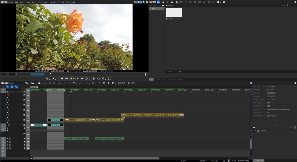
Task: Open the Tools briefcase icon in bin
Action: pos(224,2)
